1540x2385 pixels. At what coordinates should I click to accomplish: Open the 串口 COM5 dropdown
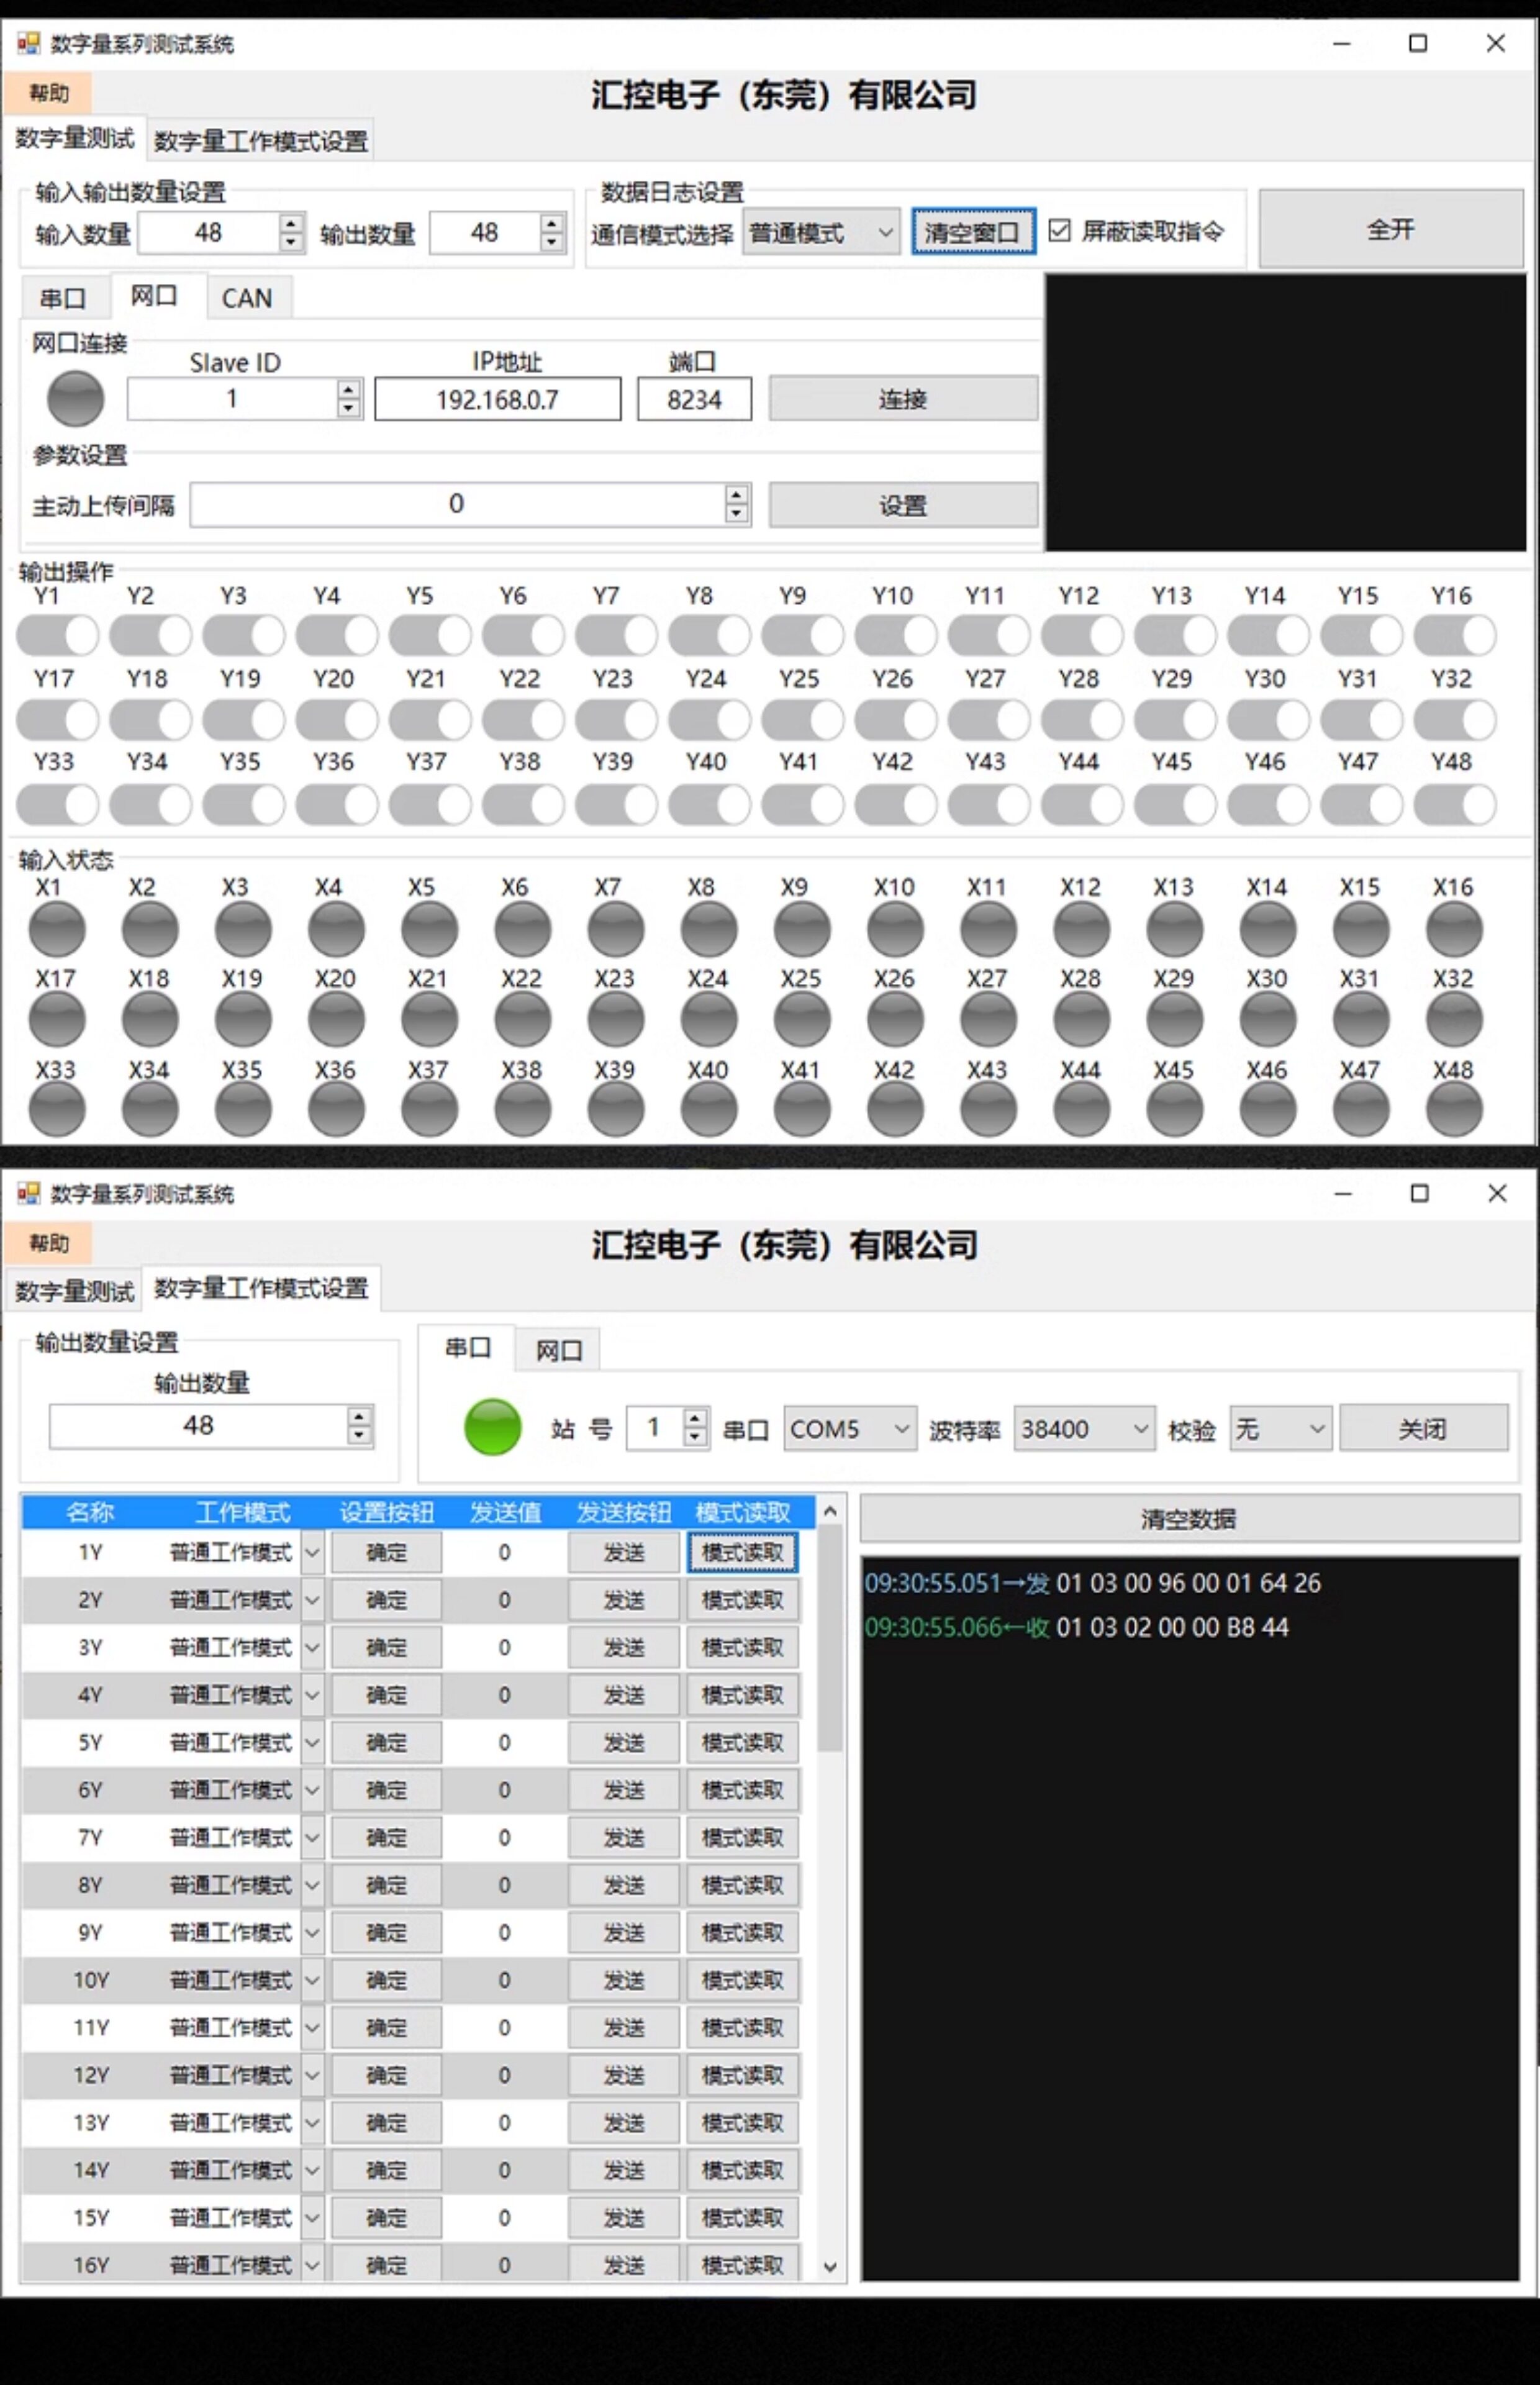(849, 1429)
